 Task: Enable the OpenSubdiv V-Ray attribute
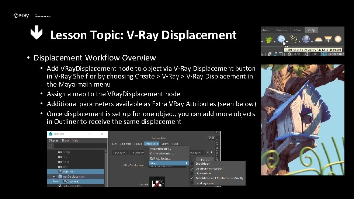(192, 173)
